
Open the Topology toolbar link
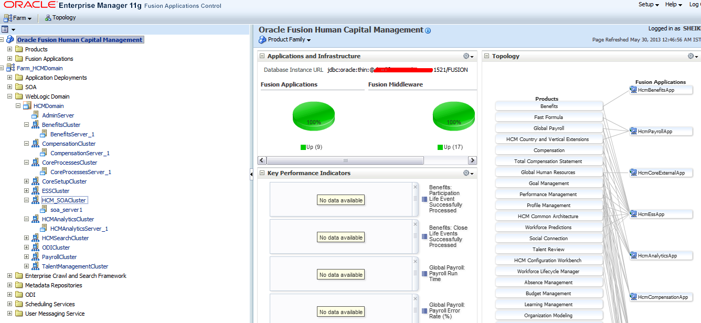pos(60,17)
